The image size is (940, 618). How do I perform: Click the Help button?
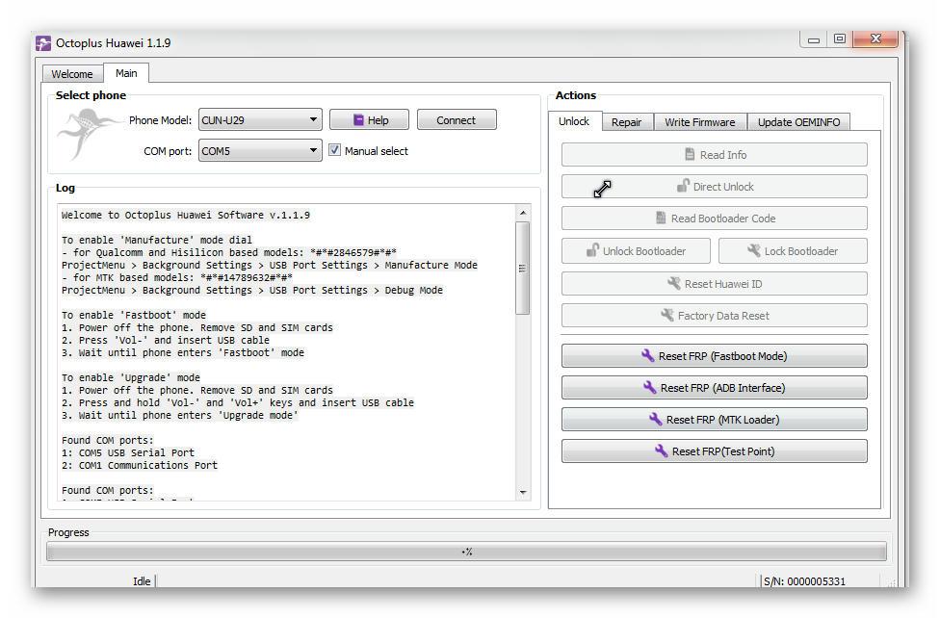coord(369,120)
